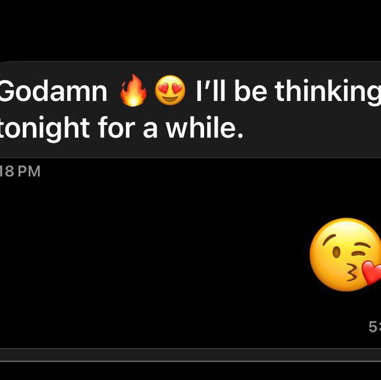Click the word "tonight" in the message
Image resolution: width=381 pixels, height=380 pixels.
[x=45, y=129]
